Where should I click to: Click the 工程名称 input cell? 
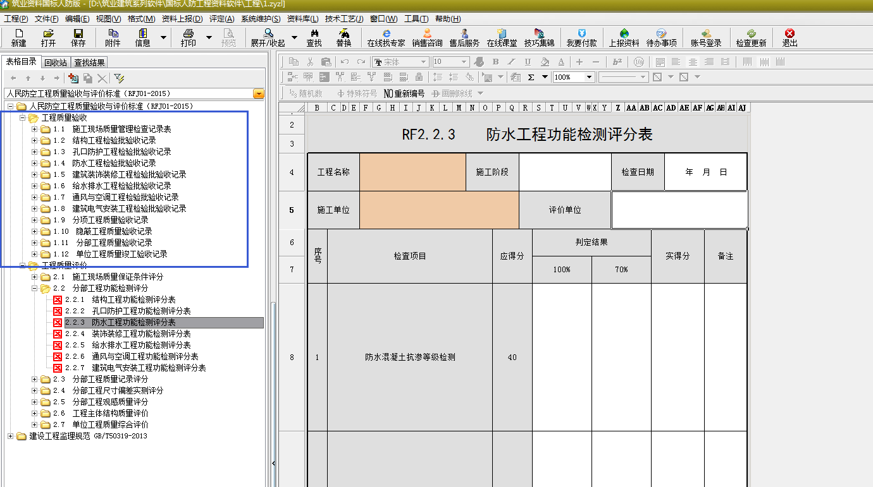tap(412, 172)
